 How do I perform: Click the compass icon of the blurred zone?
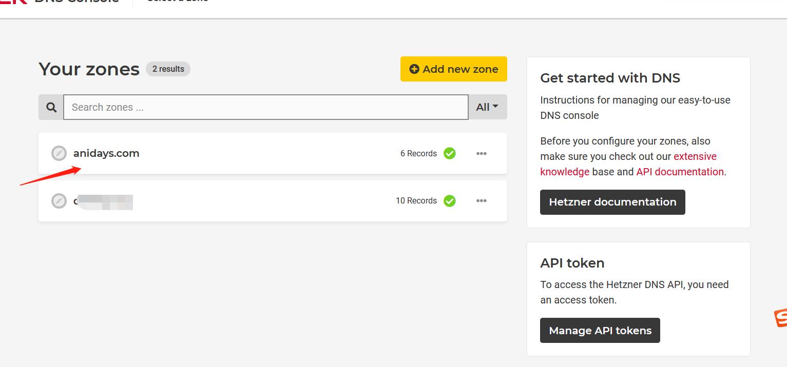(x=59, y=201)
